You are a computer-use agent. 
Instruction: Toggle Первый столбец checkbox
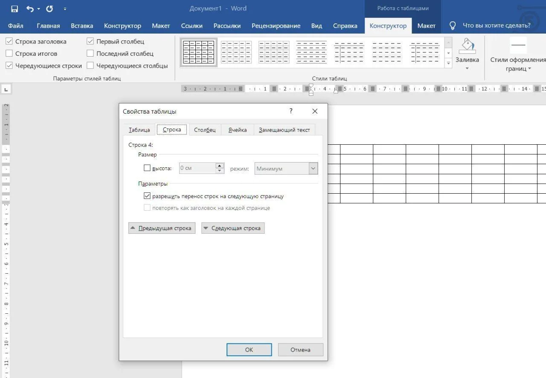pos(90,41)
